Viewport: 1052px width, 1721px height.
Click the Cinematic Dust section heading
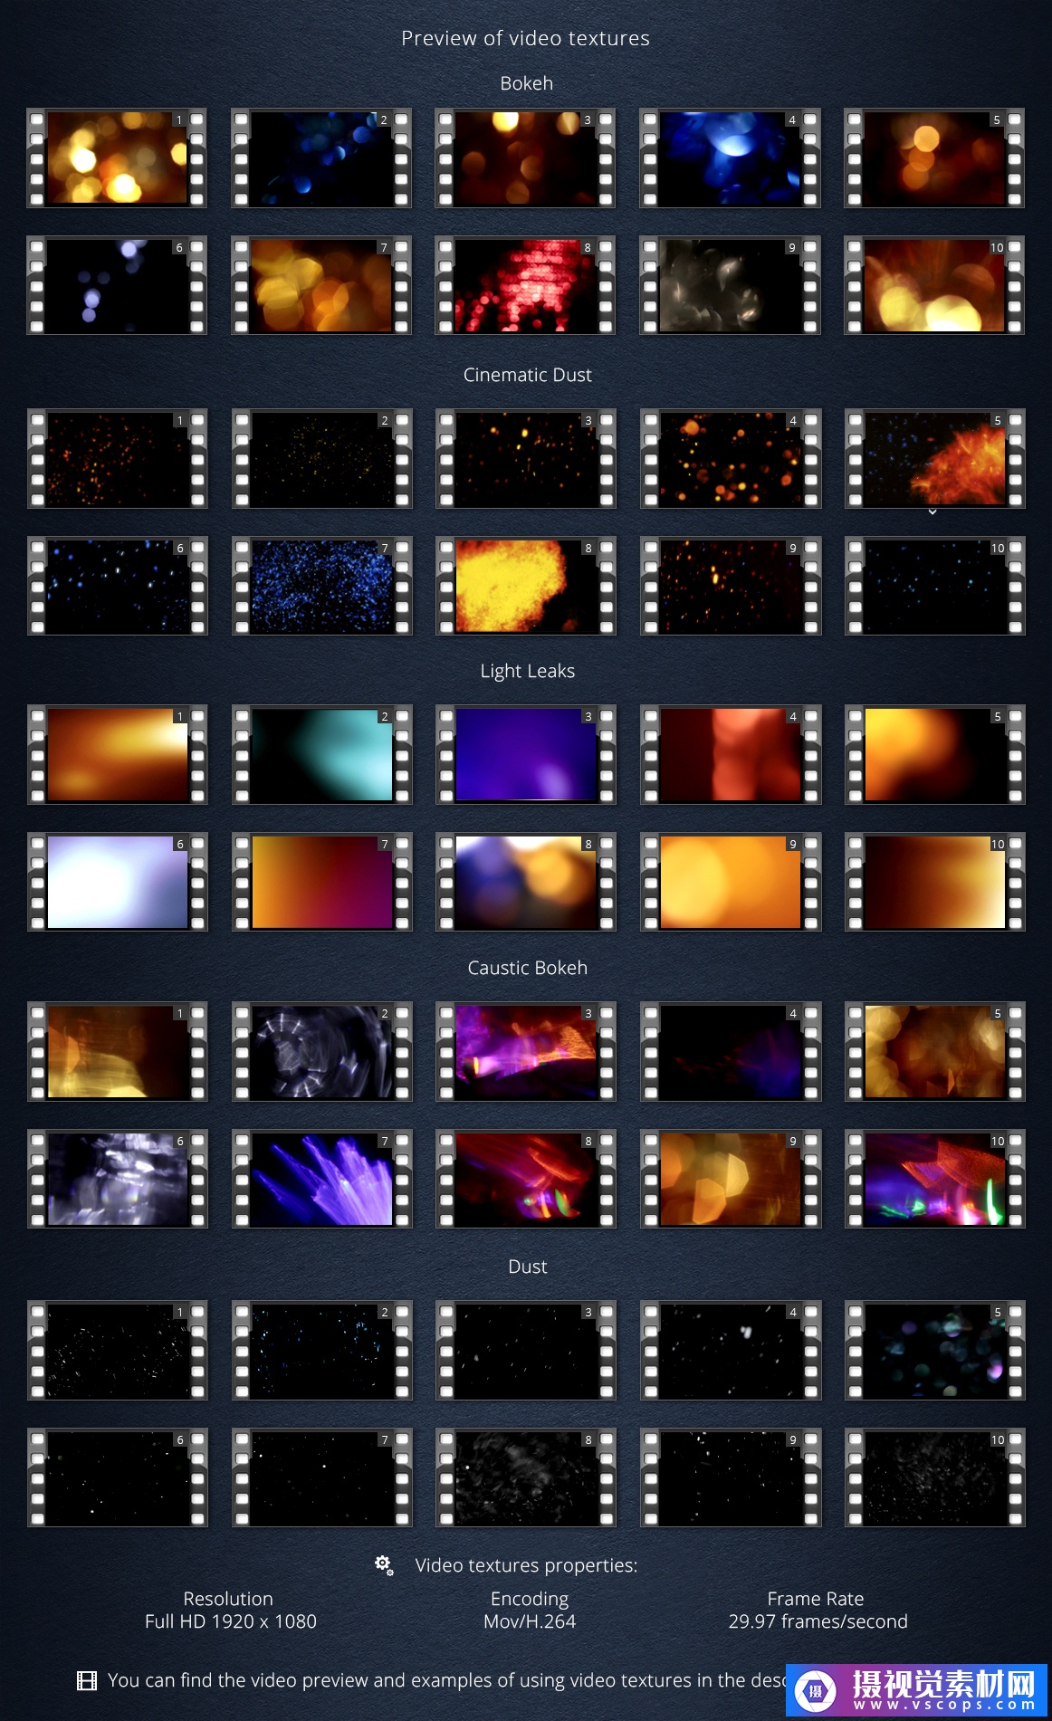click(527, 375)
